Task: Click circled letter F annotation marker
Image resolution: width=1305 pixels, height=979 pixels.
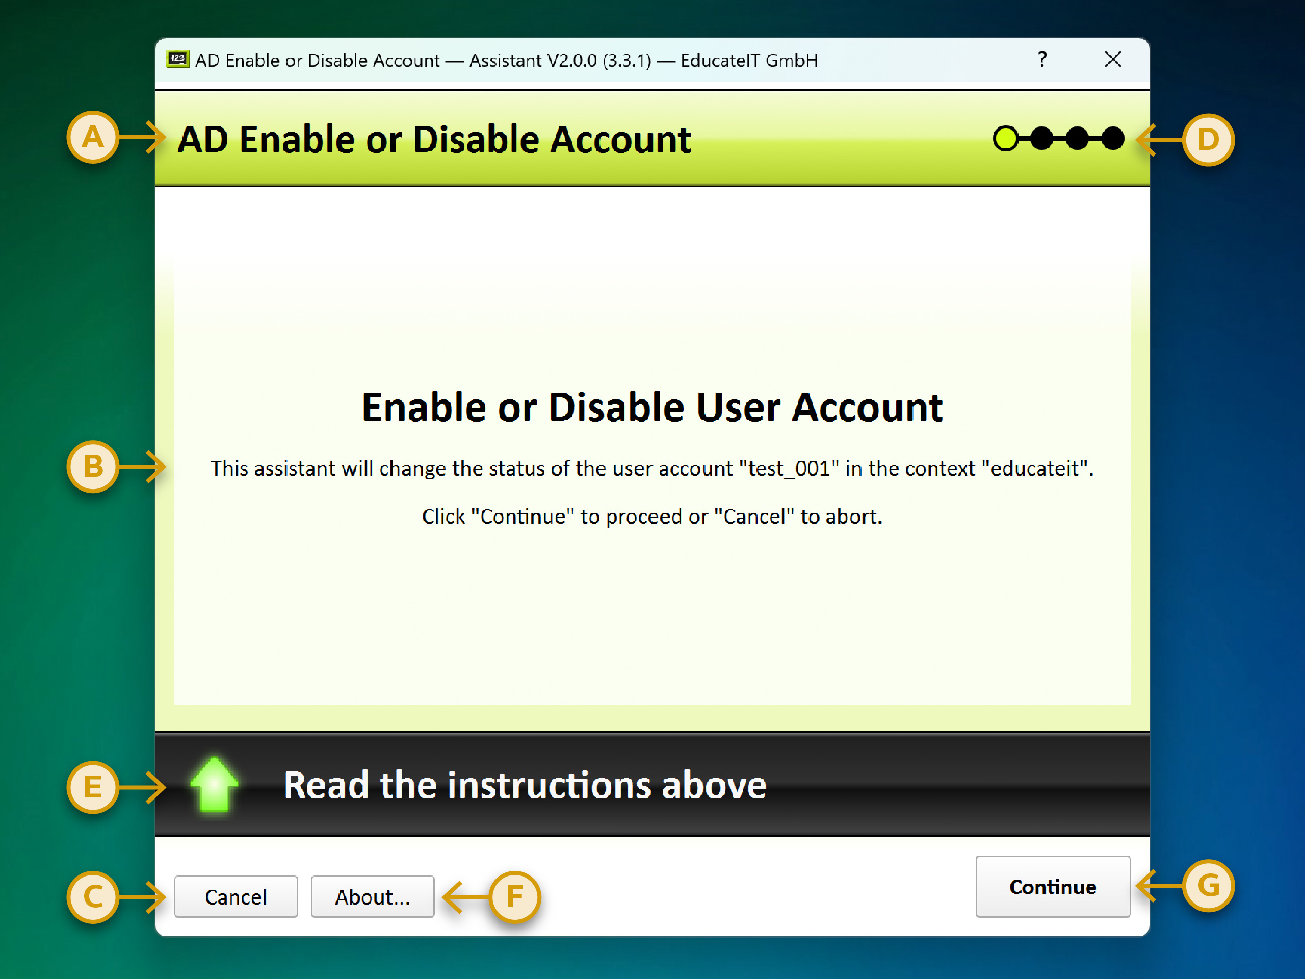Action: click(x=514, y=897)
